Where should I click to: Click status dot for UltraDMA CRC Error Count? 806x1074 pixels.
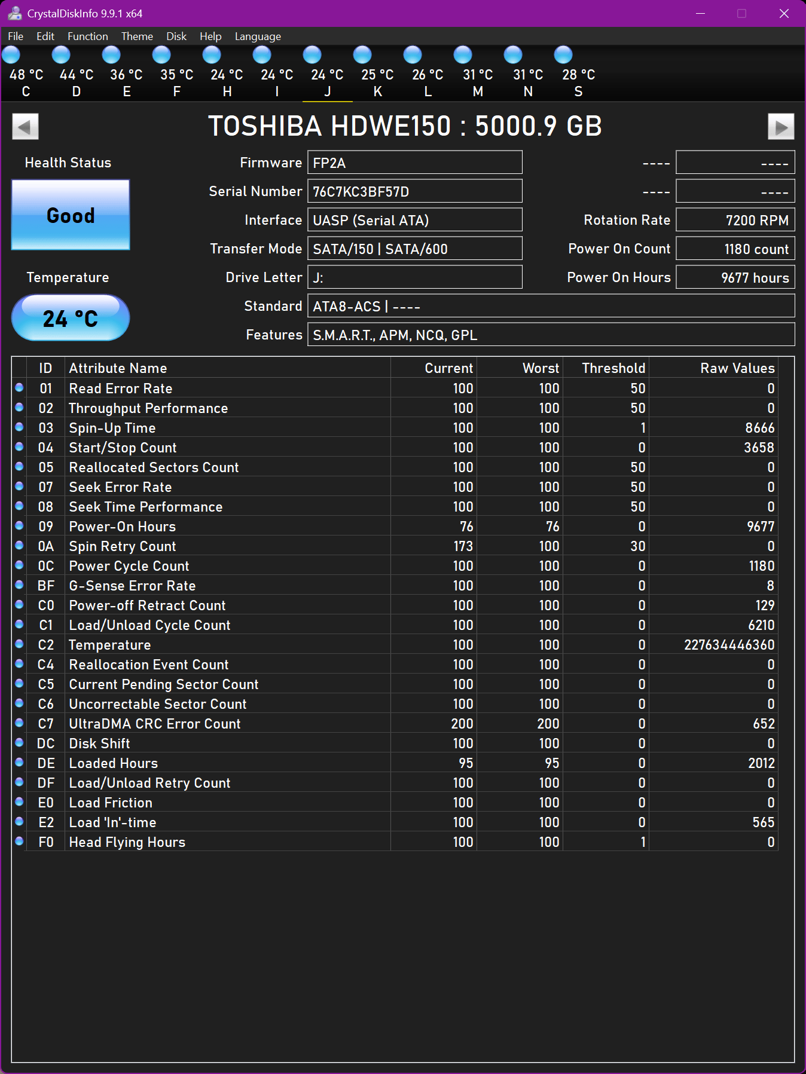(19, 723)
